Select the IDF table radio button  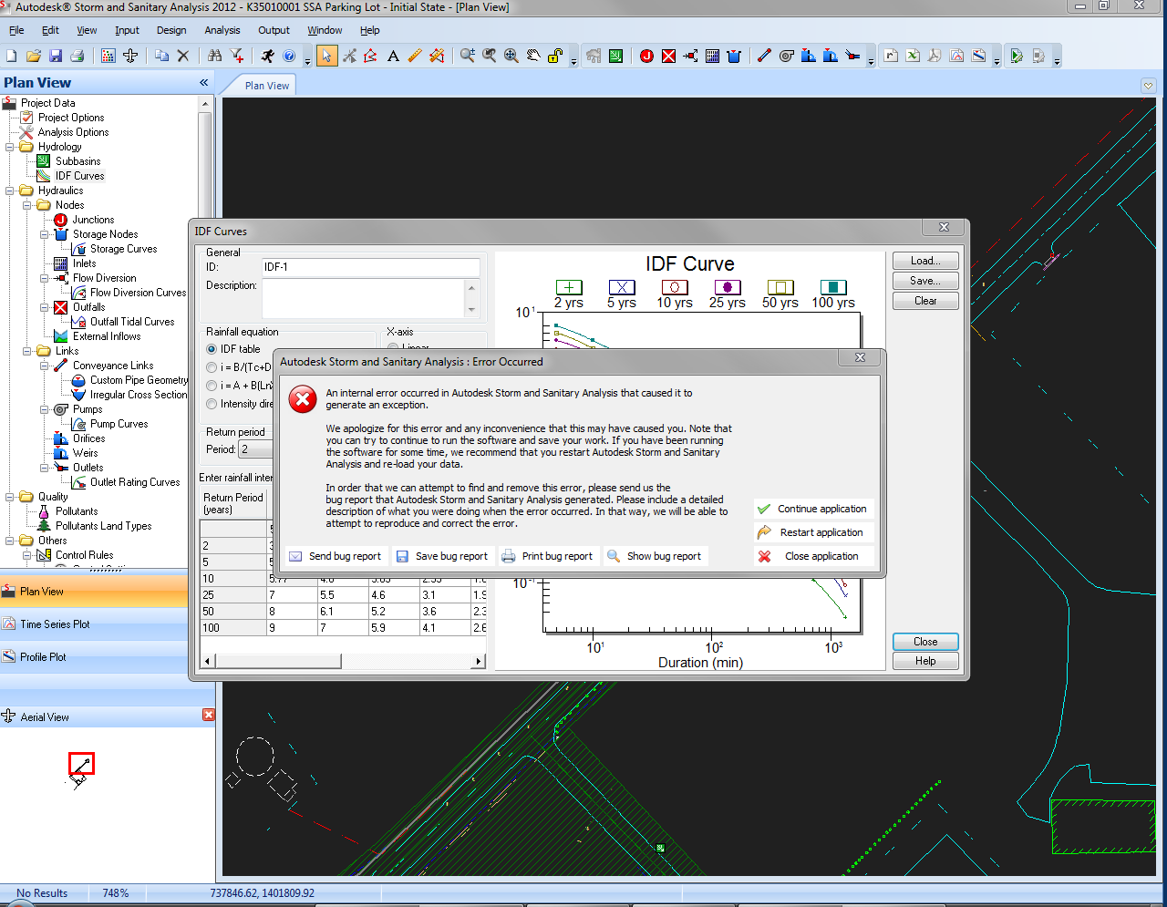pos(212,349)
